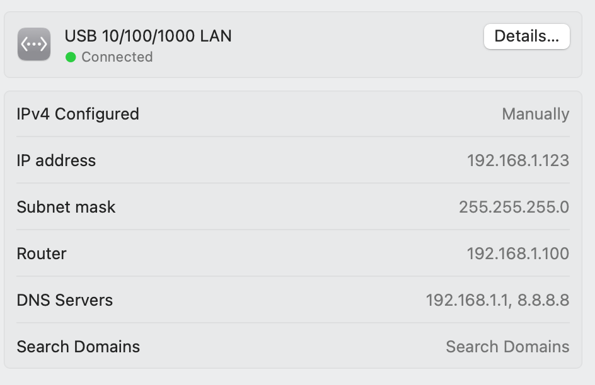Click the Search Domains row label

[78, 347]
